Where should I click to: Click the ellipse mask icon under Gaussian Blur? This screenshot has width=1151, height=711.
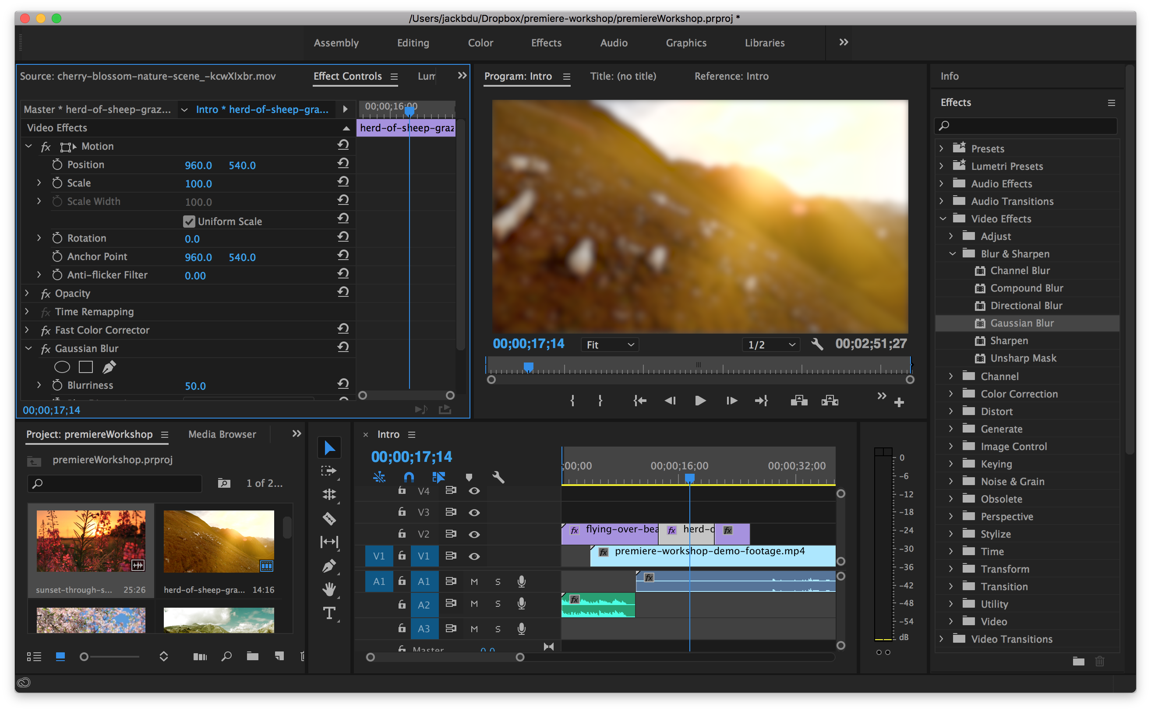coord(62,367)
